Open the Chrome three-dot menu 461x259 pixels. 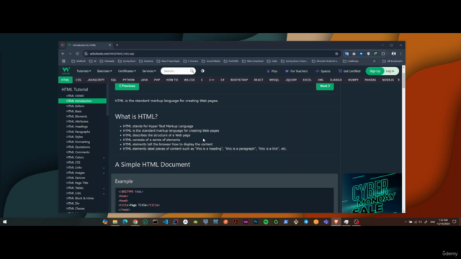tap(400, 54)
